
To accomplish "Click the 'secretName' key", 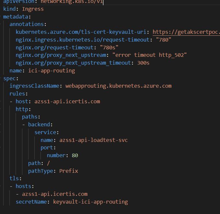I will point(31,202).
